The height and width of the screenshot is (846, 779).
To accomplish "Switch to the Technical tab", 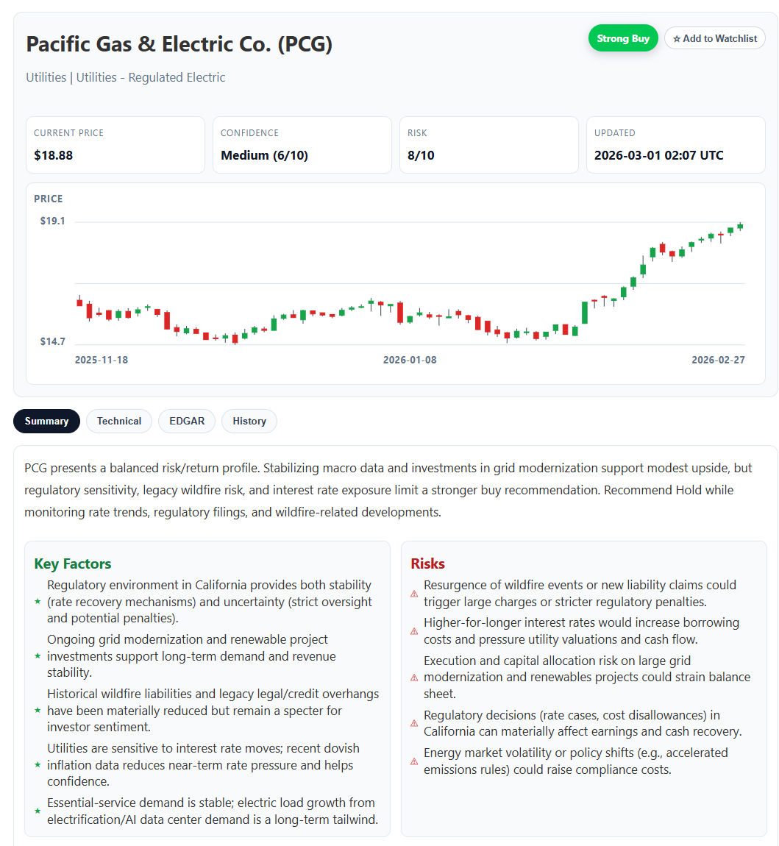I will click(118, 421).
